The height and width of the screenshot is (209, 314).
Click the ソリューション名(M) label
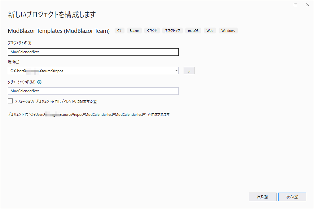(x=22, y=82)
